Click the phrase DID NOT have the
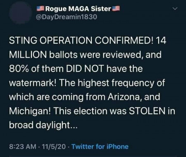The height and width of the screenshot is (157, 186). coord(105,69)
